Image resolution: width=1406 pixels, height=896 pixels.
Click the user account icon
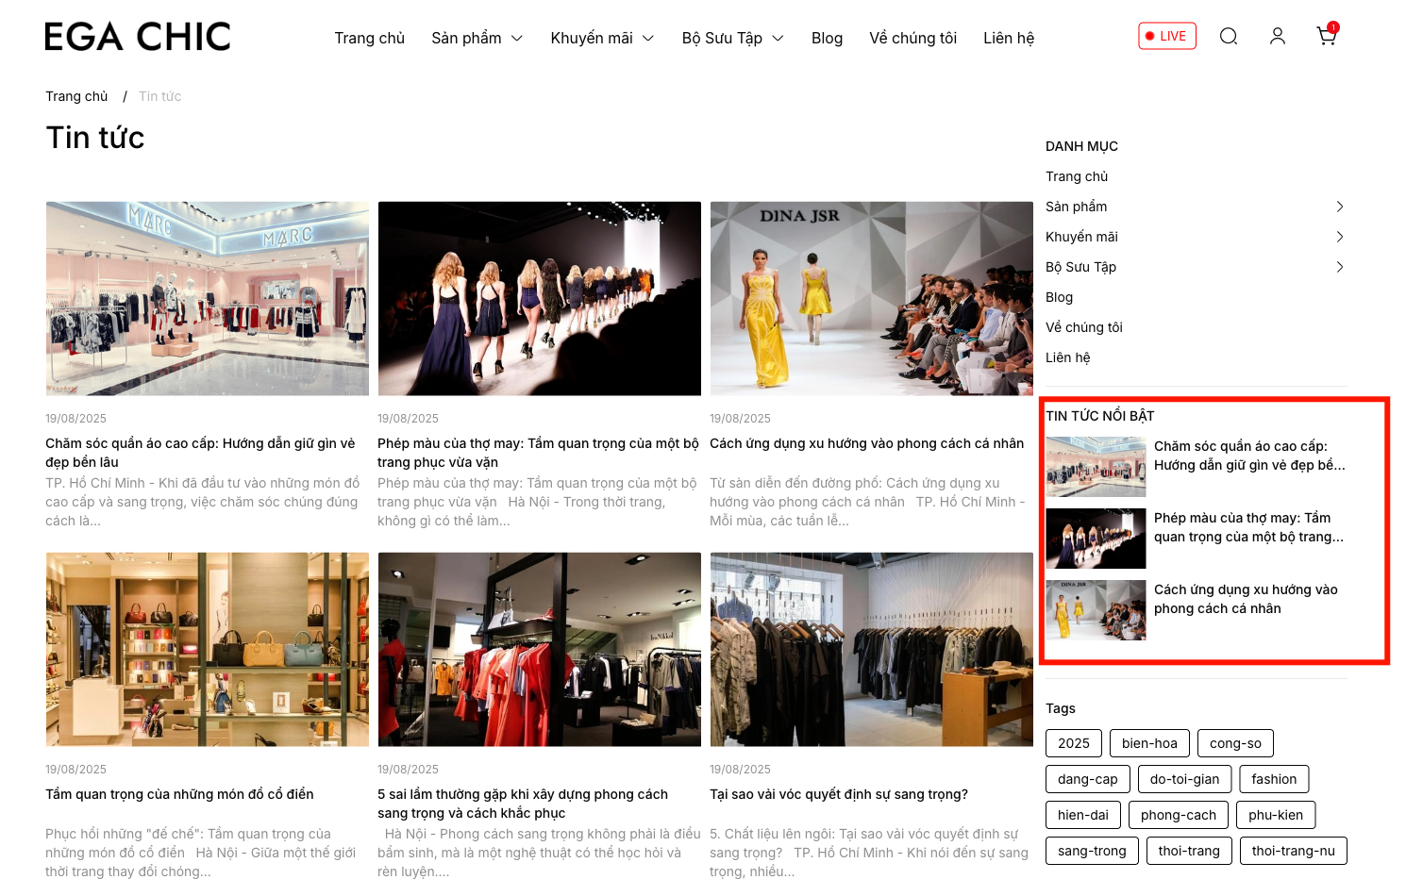[1277, 37]
